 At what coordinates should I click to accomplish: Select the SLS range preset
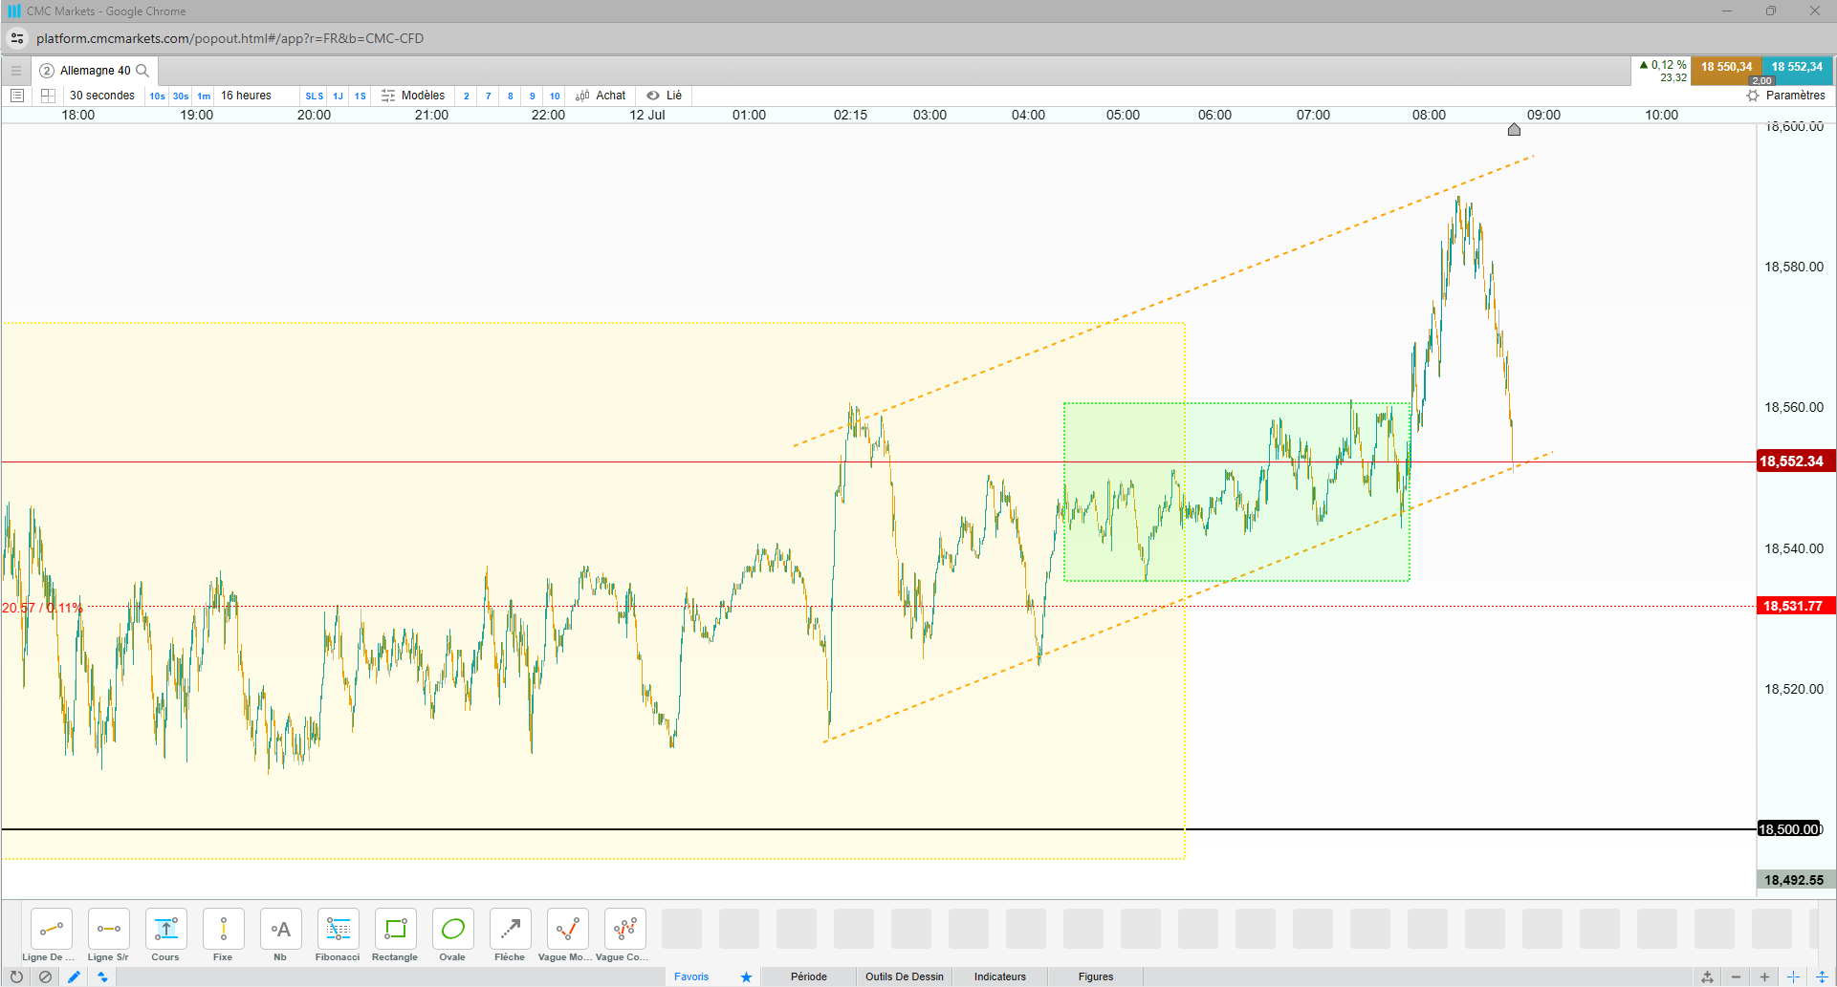315,97
